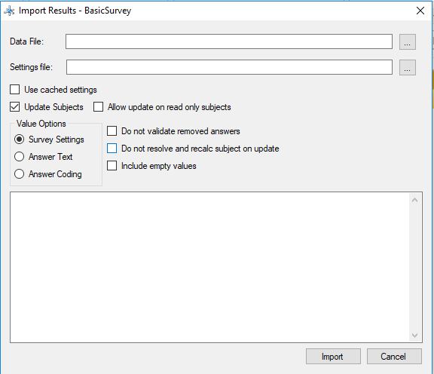This screenshot has width=434, height=374.
Task: Uncheck the Update Subjects checkbox
Action: click(14, 107)
